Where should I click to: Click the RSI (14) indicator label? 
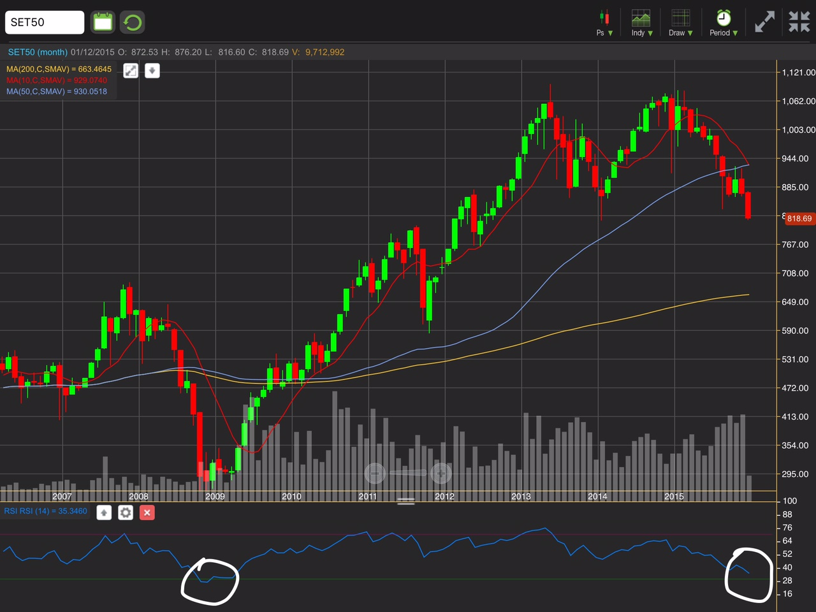45,511
